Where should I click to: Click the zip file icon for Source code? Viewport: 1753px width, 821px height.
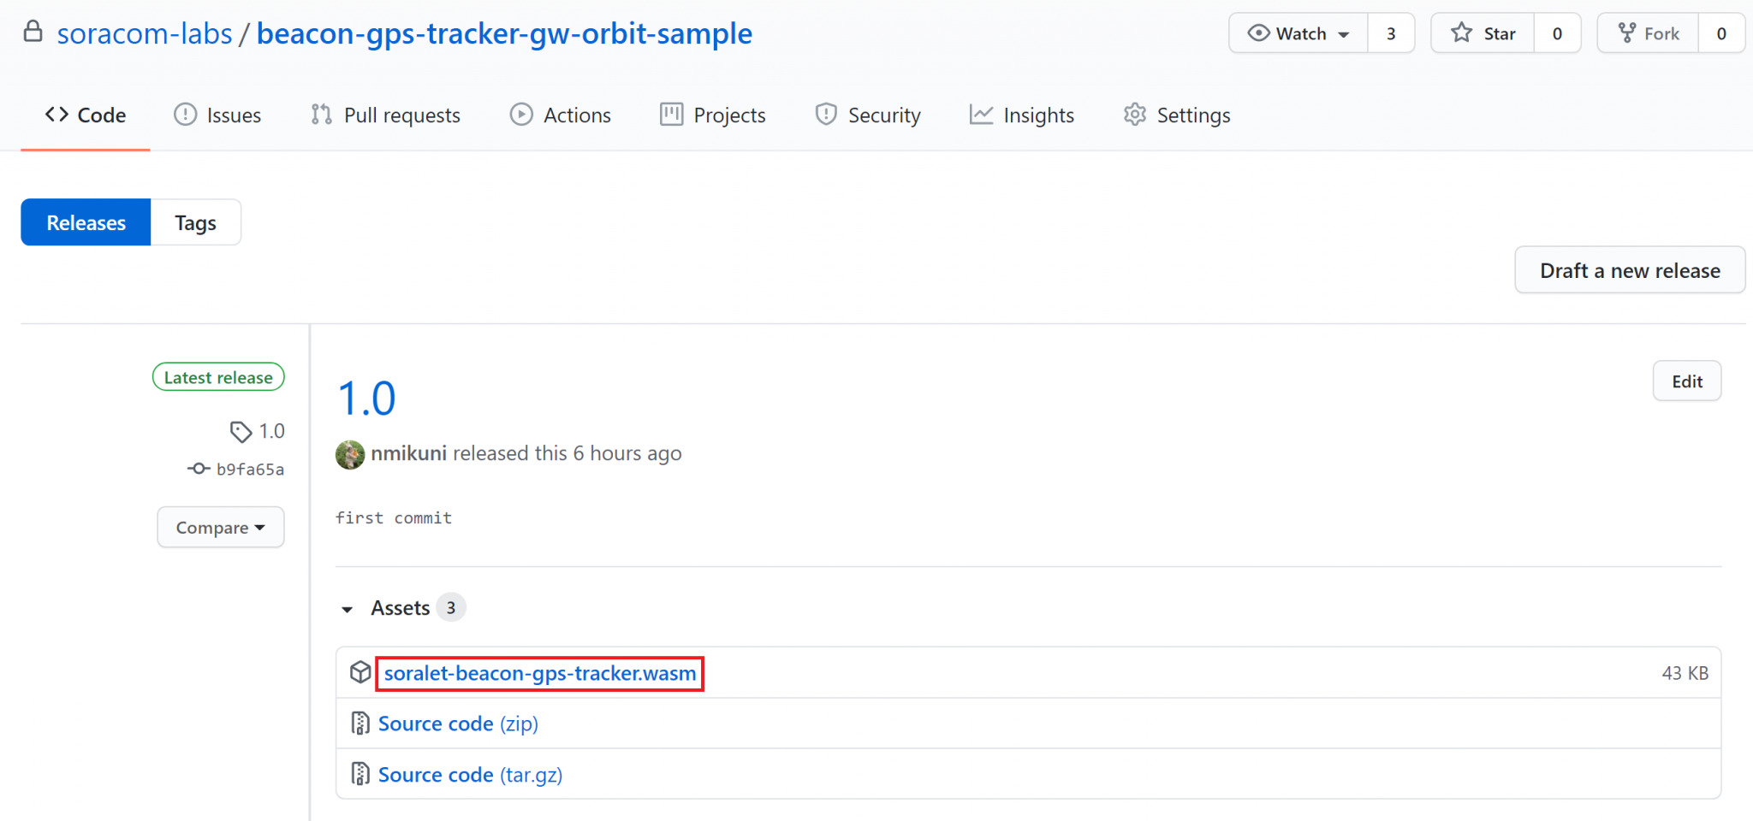360,724
